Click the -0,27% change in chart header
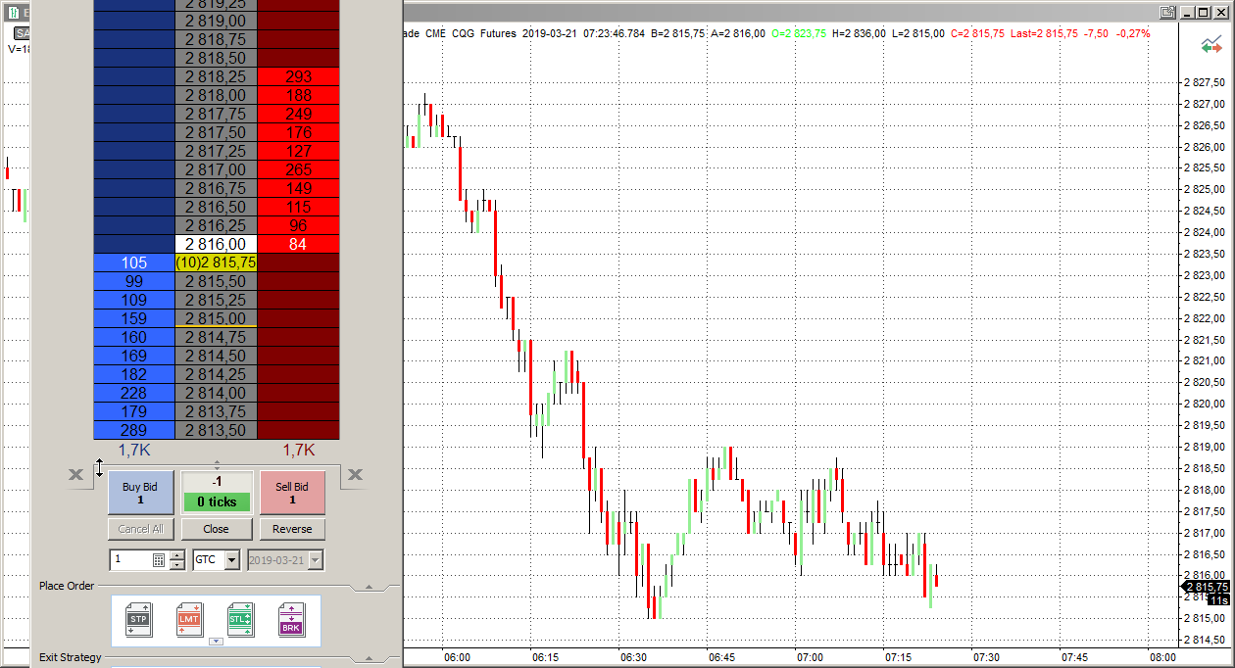 [x=1134, y=32]
